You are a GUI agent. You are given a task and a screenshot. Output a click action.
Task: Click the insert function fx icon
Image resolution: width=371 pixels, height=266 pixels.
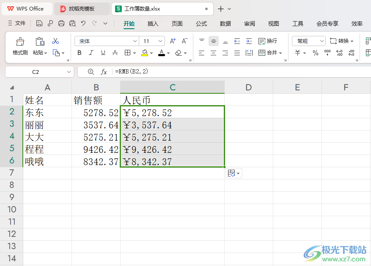pos(104,72)
